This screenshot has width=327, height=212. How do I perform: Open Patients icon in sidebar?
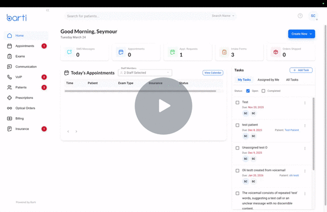(x=9, y=87)
